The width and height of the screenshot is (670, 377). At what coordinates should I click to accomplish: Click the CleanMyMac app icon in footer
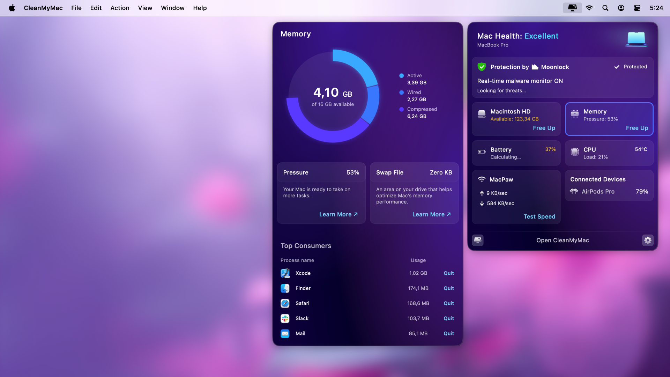click(x=478, y=240)
